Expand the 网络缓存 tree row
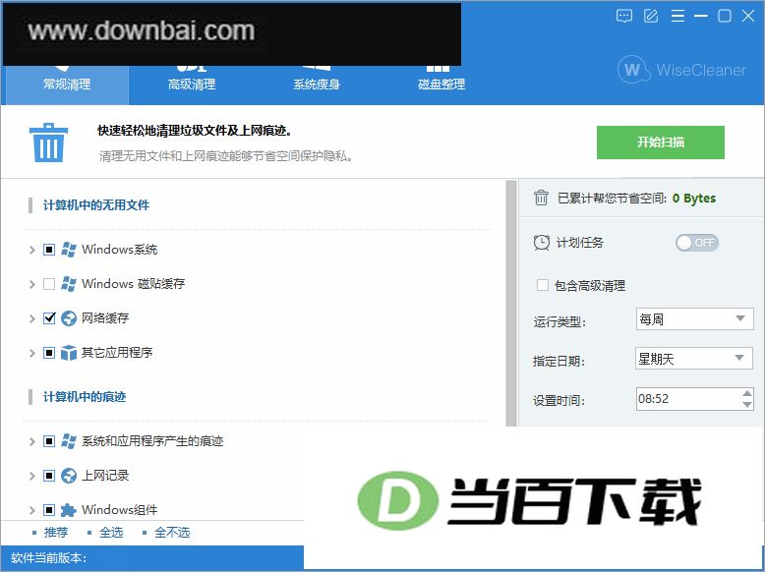 (x=32, y=318)
